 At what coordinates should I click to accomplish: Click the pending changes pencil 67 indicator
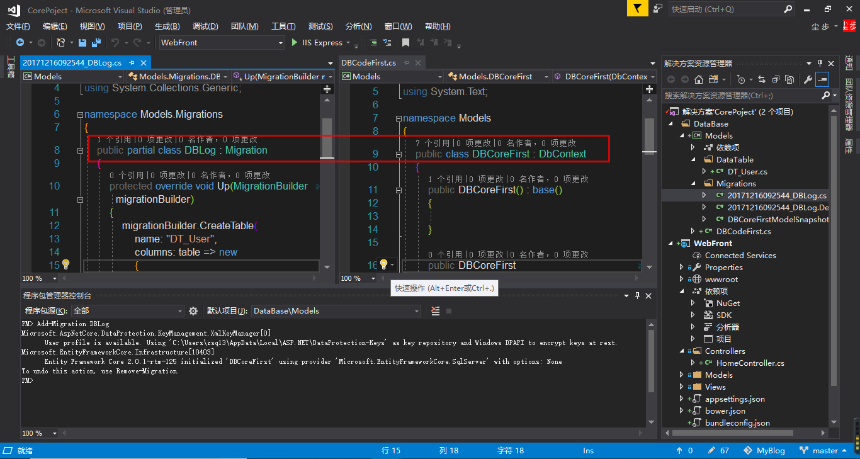click(718, 451)
